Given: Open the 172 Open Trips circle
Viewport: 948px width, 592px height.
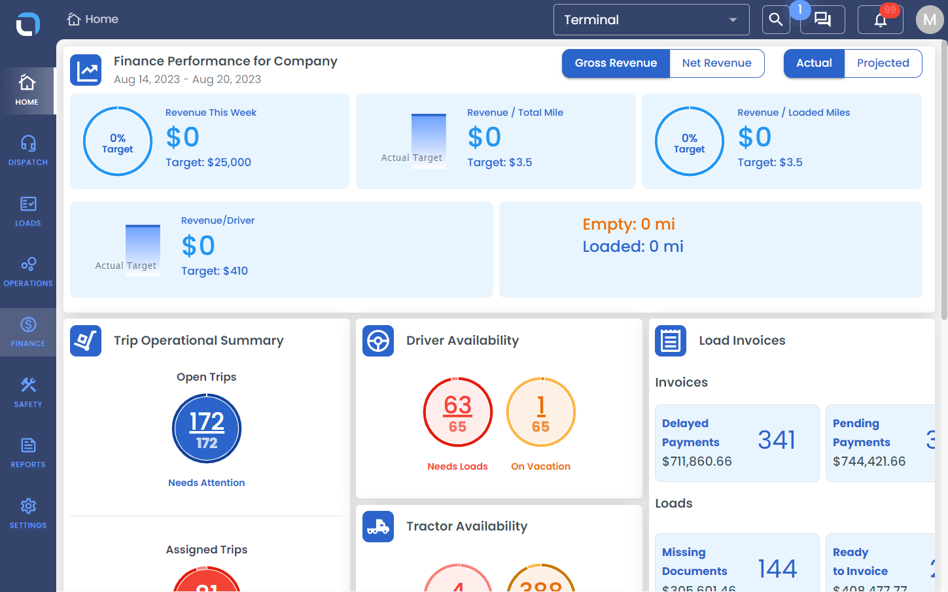Looking at the screenshot, I should (207, 428).
